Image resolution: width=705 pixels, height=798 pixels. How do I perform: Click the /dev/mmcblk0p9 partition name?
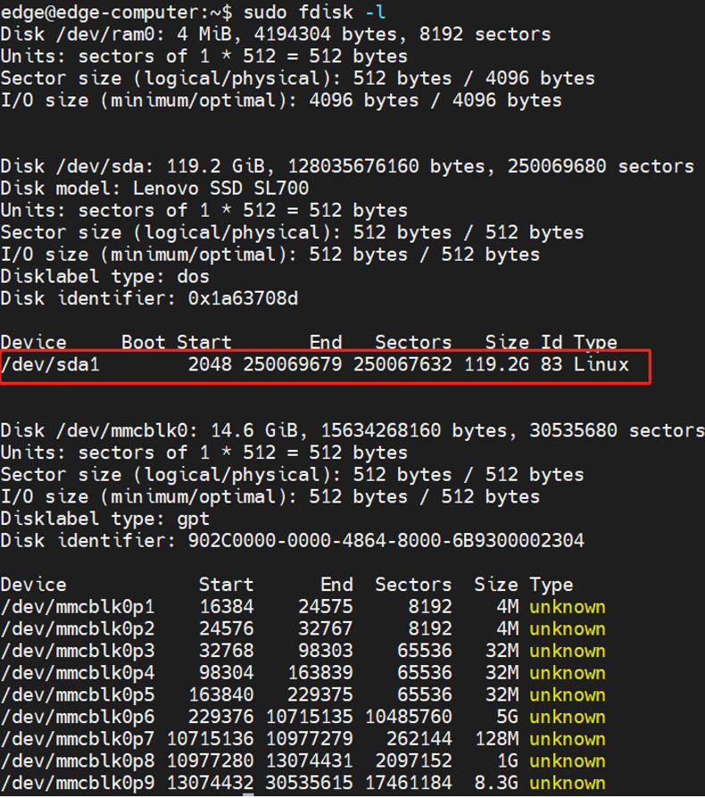[x=78, y=783]
